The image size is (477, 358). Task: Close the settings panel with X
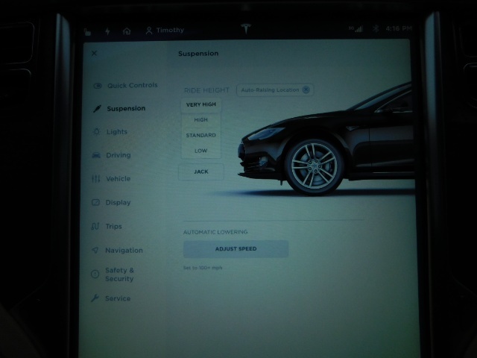click(x=94, y=54)
